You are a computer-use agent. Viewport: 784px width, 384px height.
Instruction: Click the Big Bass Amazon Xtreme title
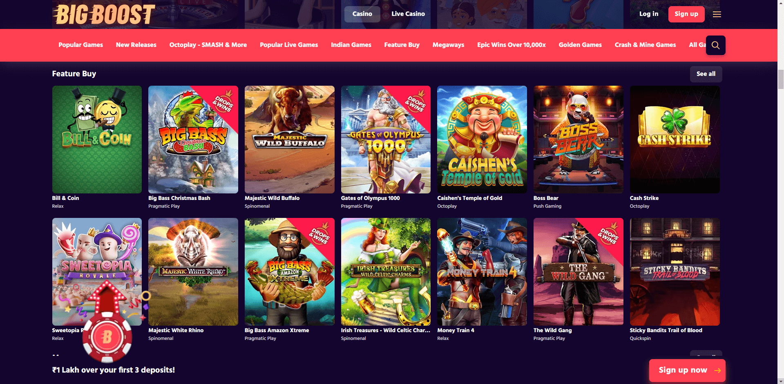pos(277,330)
